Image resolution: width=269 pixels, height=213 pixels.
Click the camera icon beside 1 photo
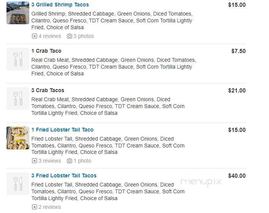(70, 161)
